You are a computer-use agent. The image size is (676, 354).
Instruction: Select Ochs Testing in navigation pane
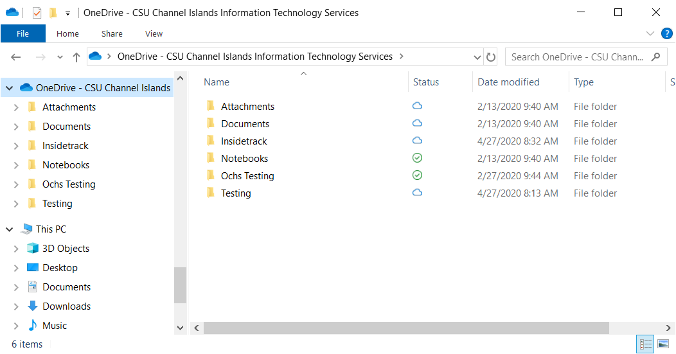coord(69,184)
